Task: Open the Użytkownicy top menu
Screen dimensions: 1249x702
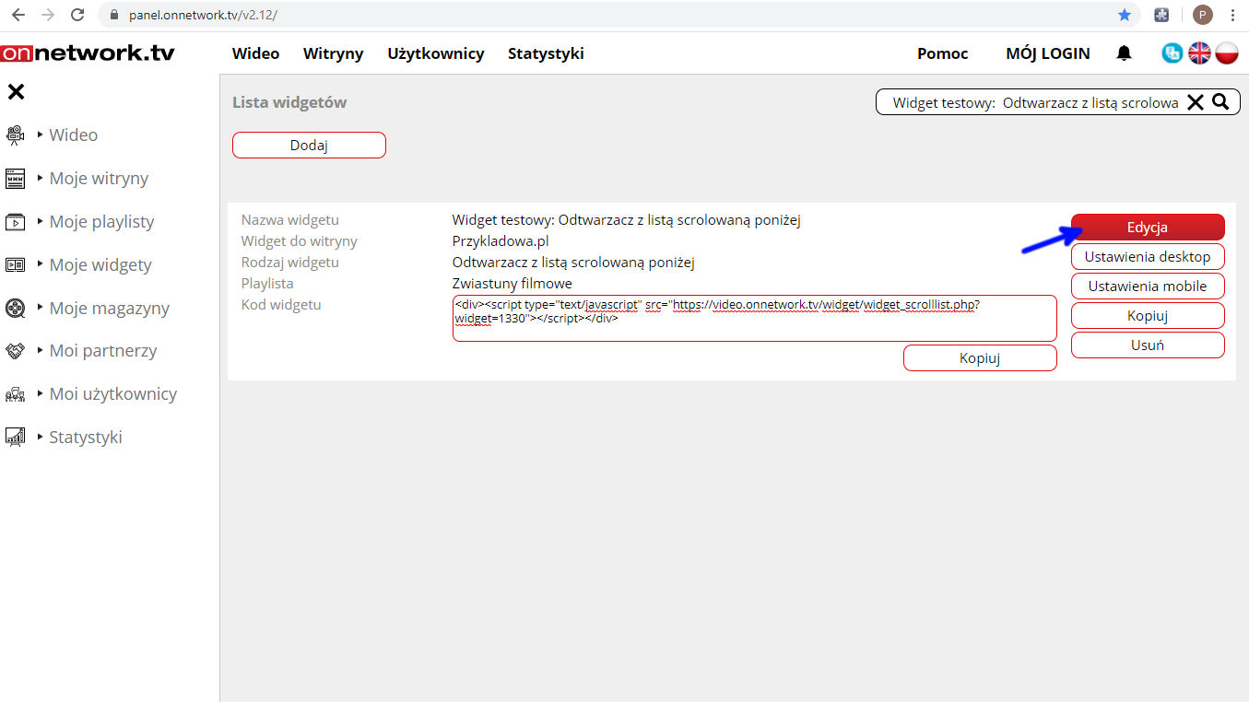Action: click(436, 53)
